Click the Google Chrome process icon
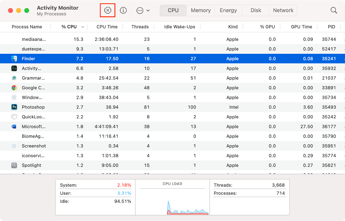The height and width of the screenshot is (221, 345). [14, 88]
